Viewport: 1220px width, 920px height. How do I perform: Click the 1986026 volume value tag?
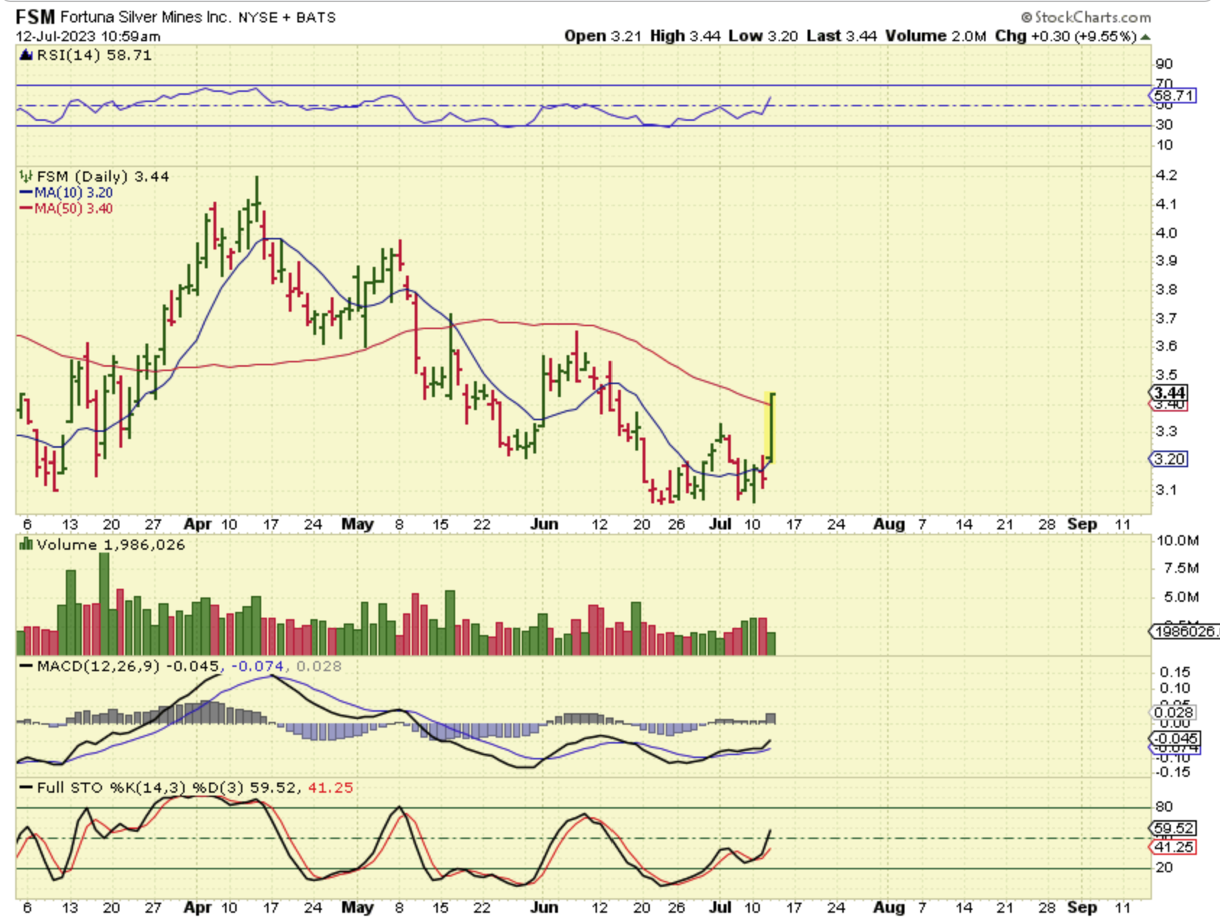[1185, 631]
